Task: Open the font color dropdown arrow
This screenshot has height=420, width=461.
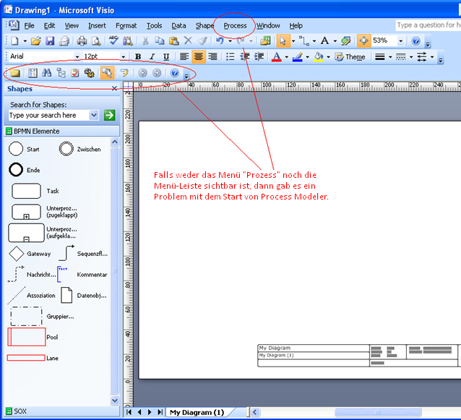Action: [286, 57]
